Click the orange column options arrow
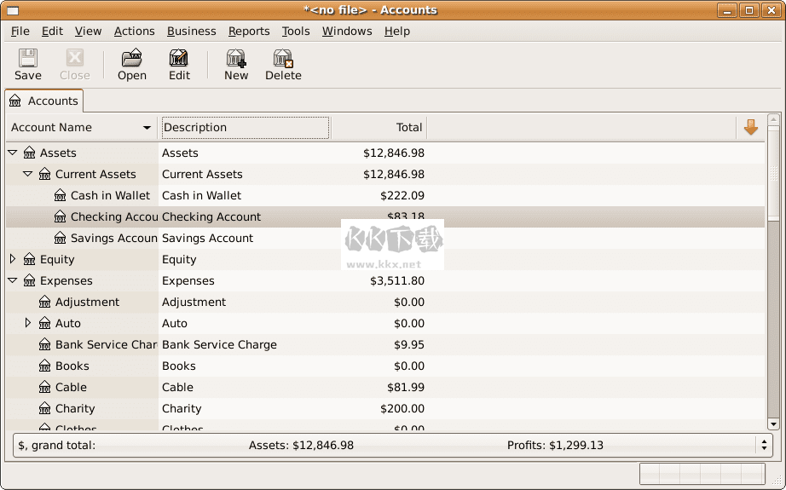 click(750, 128)
